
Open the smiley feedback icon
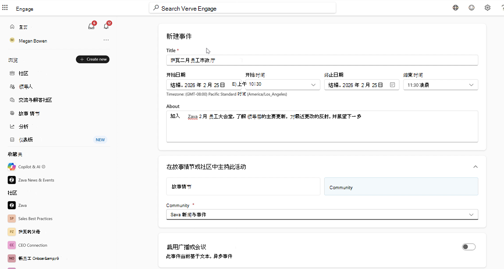tap(472, 8)
